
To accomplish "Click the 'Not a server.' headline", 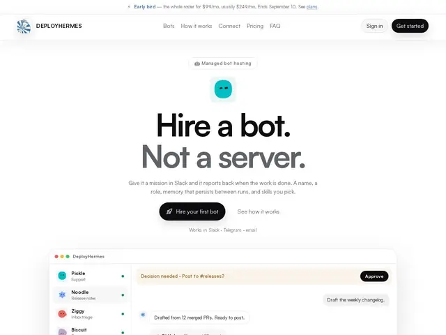I will pyautogui.click(x=223, y=158).
